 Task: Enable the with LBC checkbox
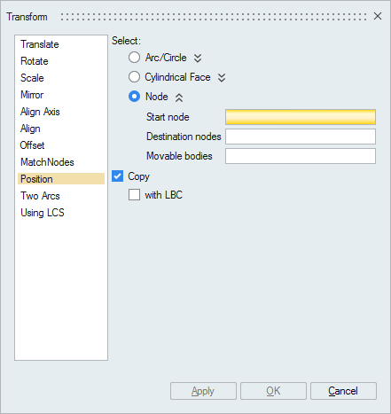[x=134, y=195]
